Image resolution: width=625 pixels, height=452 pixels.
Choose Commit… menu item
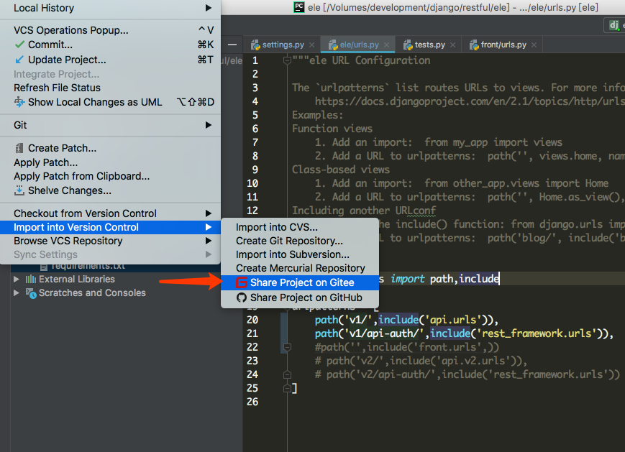(111, 45)
